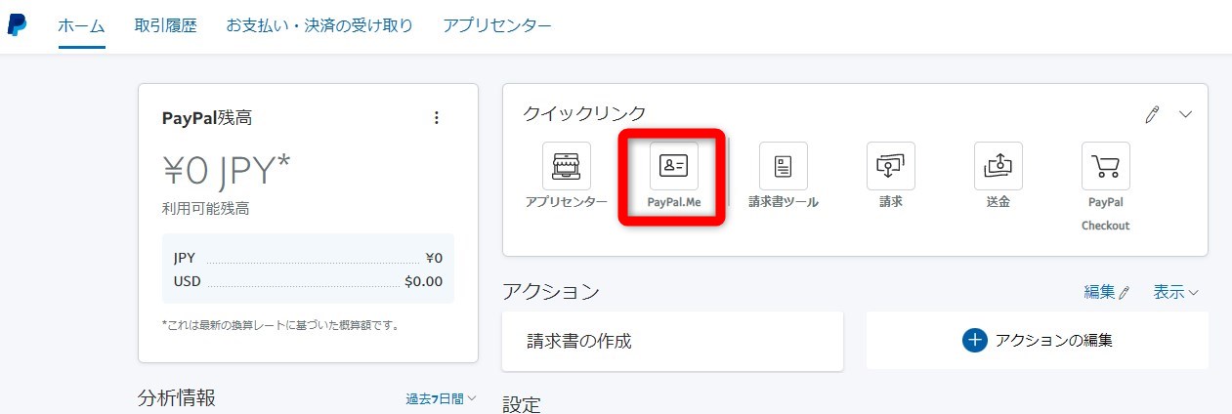This screenshot has width=1232, height=414.
Task: Click the アクションの編集 text label
Action: point(1054,341)
